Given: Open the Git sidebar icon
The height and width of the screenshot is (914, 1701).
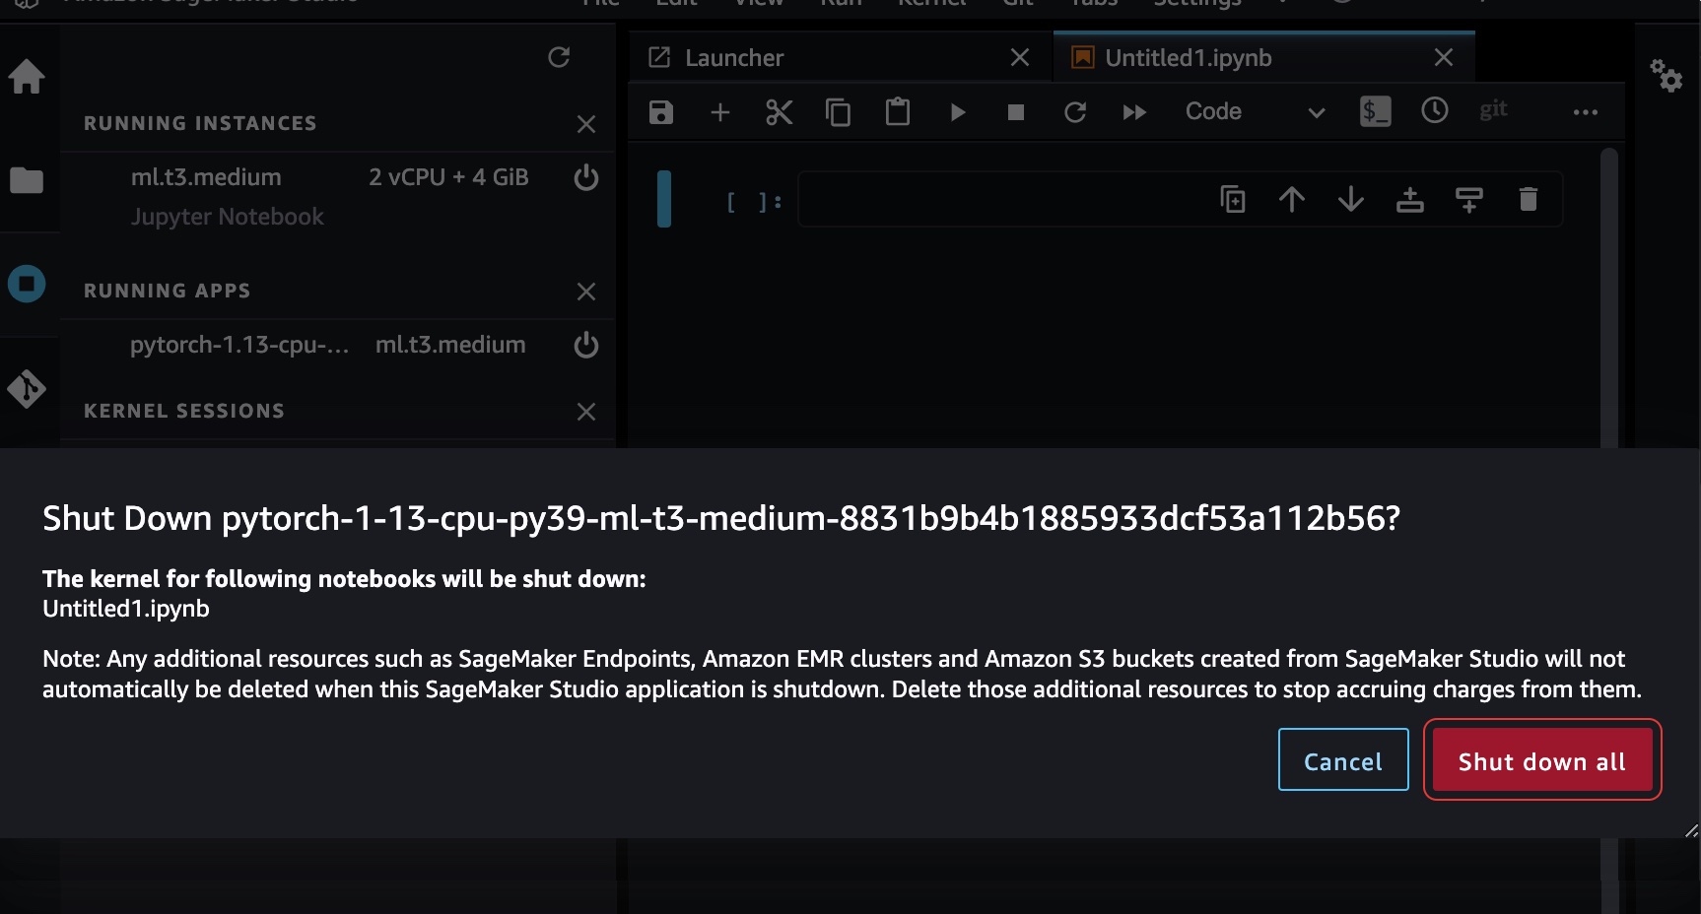Looking at the screenshot, I should tap(27, 389).
